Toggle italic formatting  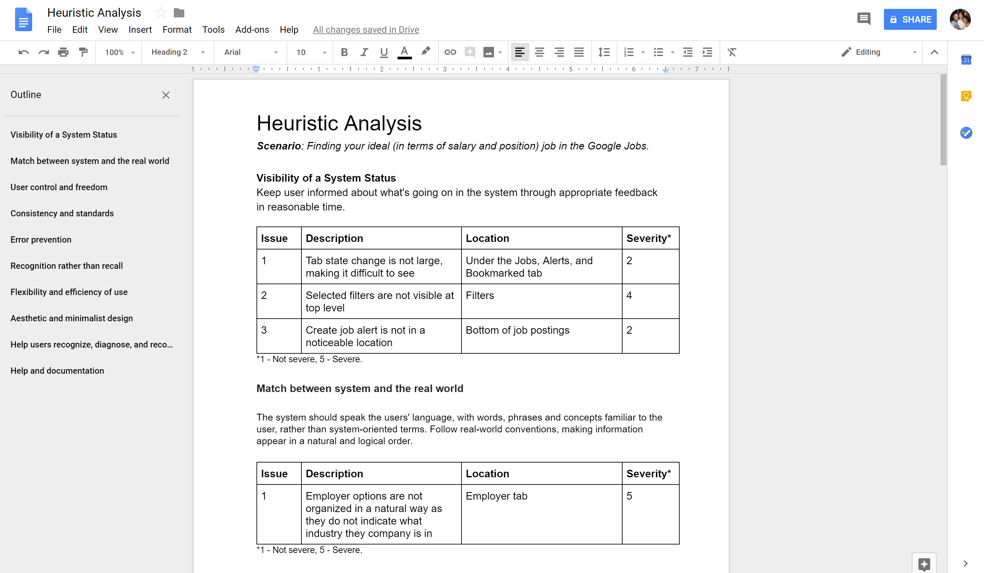364,52
